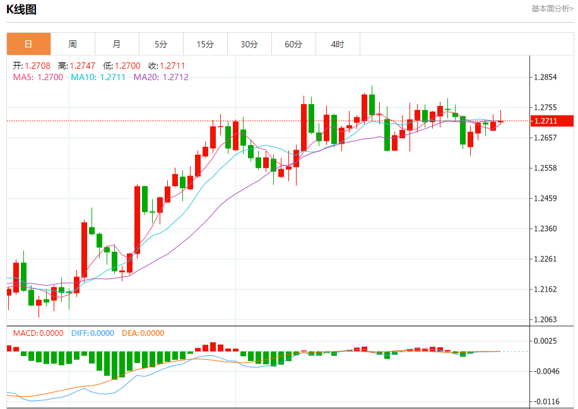The width and height of the screenshot is (578, 409).
Task: Click the 0.0025 MACD axis label
Action: click(x=546, y=341)
